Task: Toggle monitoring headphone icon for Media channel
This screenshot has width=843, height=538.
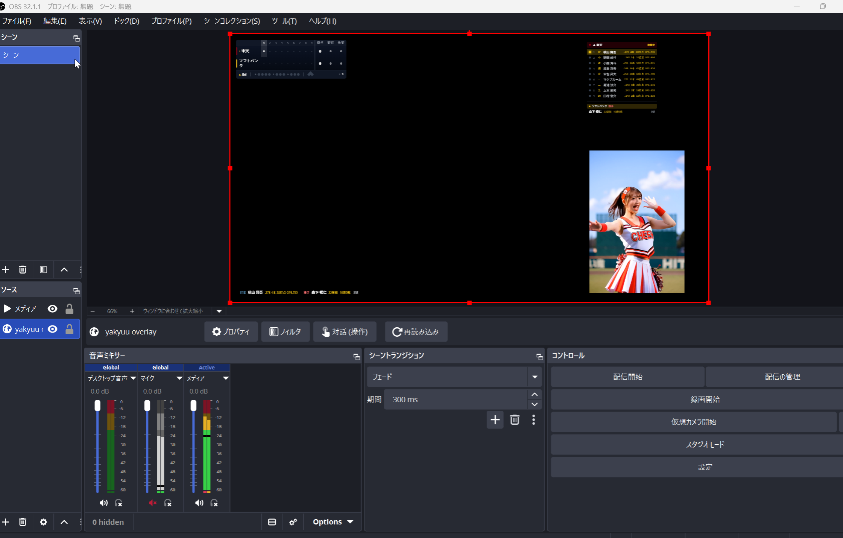Action: [x=214, y=503]
